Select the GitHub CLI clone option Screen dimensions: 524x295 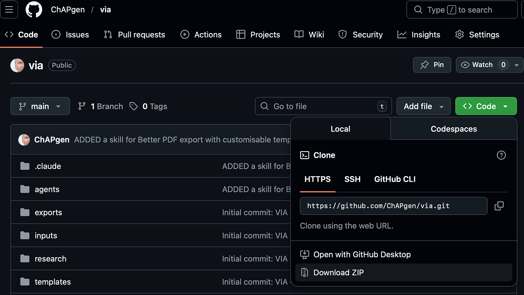(x=395, y=179)
